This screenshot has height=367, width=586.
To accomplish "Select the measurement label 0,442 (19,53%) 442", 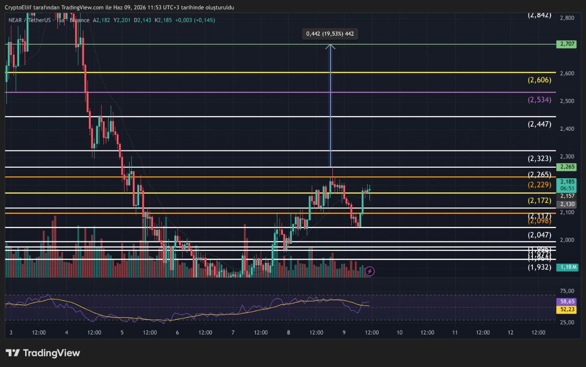I will (x=330, y=34).
